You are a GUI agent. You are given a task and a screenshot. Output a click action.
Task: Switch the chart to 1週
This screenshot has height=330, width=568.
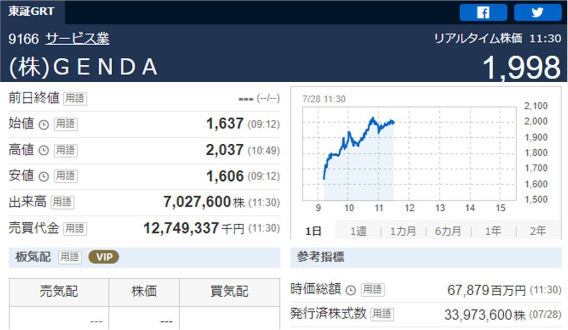point(358,231)
